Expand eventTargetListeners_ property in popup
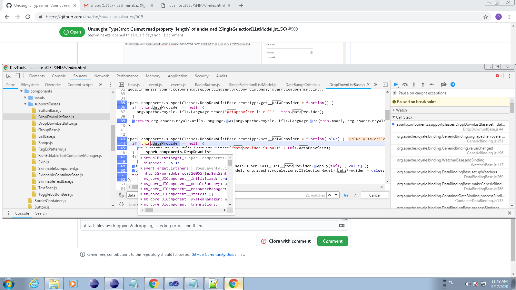Screen dimensions: 516x290 click(x=141, y=168)
